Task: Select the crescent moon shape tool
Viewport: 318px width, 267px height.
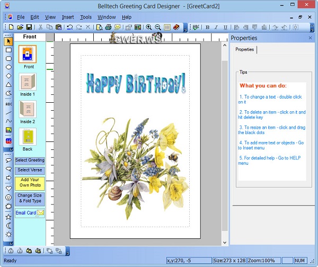Action: pos(8,225)
